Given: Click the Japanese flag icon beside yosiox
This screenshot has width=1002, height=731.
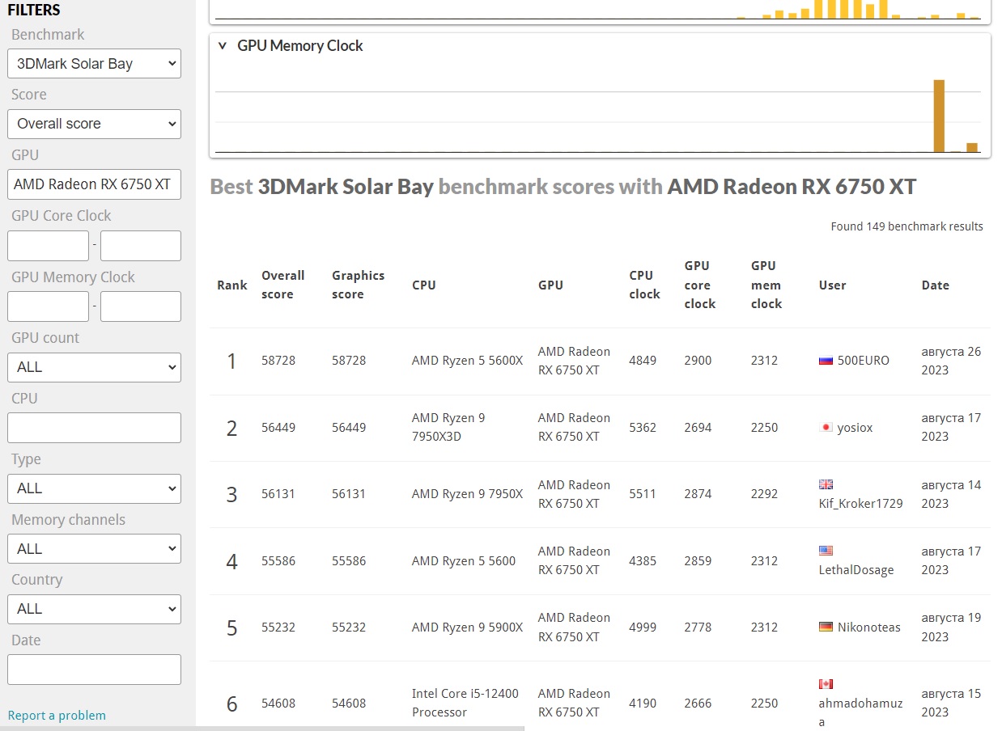Looking at the screenshot, I should pyautogui.click(x=826, y=428).
